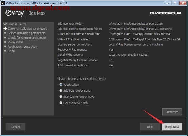Click the Chaos Group logo
Image resolution: width=188 pixels, height=136 pixels.
(x=165, y=13)
